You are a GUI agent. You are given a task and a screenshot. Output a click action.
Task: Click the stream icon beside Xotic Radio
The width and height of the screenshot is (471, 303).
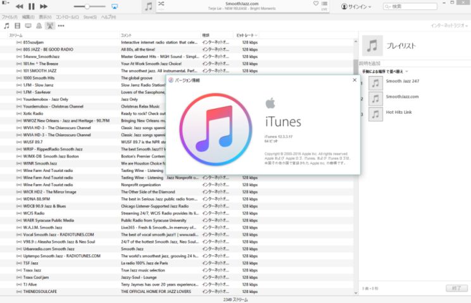click(x=19, y=113)
